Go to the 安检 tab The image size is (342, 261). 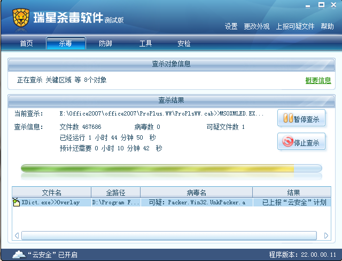click(184, 43)
